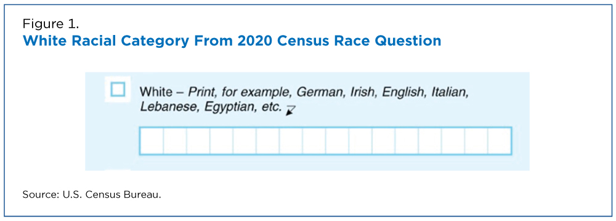Viewport: 616px width, 221px height.
Task: Check the White race checkbox
Action: pos(118,90)
